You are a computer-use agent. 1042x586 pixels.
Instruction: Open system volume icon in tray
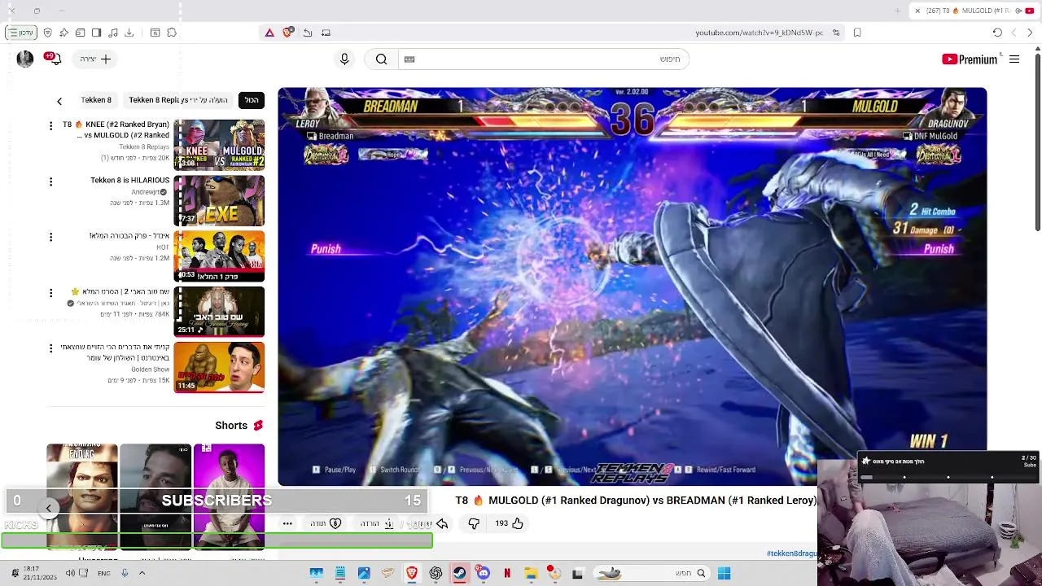click(x=70, y=573)
